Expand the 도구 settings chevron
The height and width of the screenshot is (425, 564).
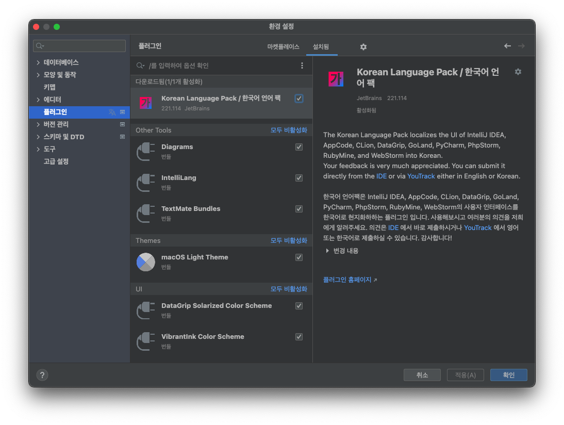click(38, 149)
